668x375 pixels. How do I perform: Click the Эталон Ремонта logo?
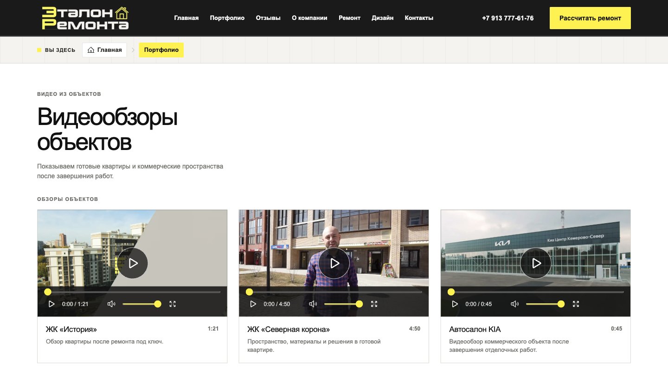click(x=85, y=18)
